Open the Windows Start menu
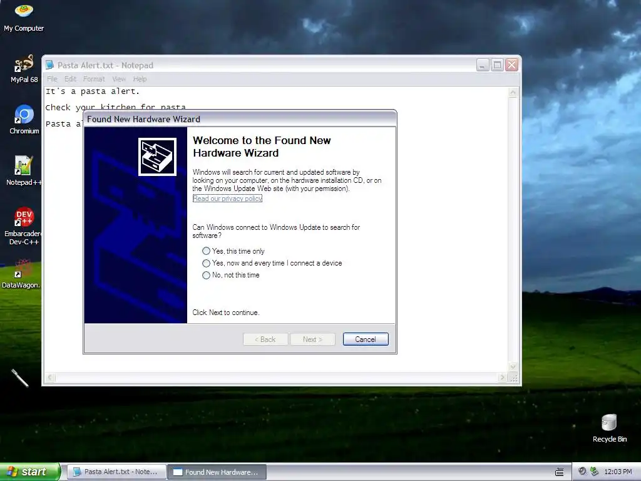Image resolution: width=641 pixels, height=481 pixels. click(29, 472)
